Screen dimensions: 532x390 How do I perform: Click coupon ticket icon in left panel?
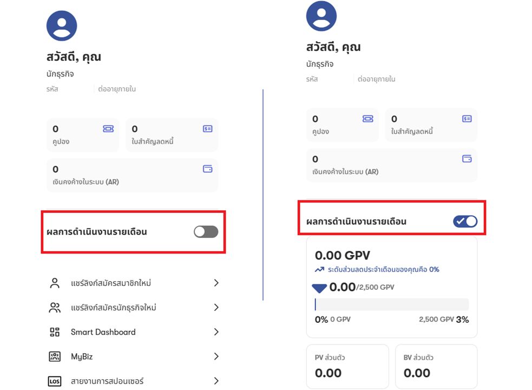[108, 129]
